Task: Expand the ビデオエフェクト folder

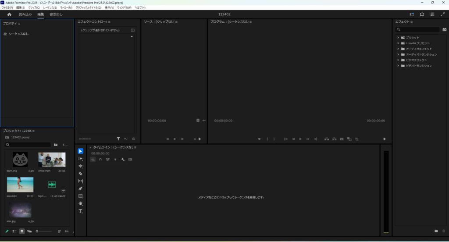Action: [398, 60]
